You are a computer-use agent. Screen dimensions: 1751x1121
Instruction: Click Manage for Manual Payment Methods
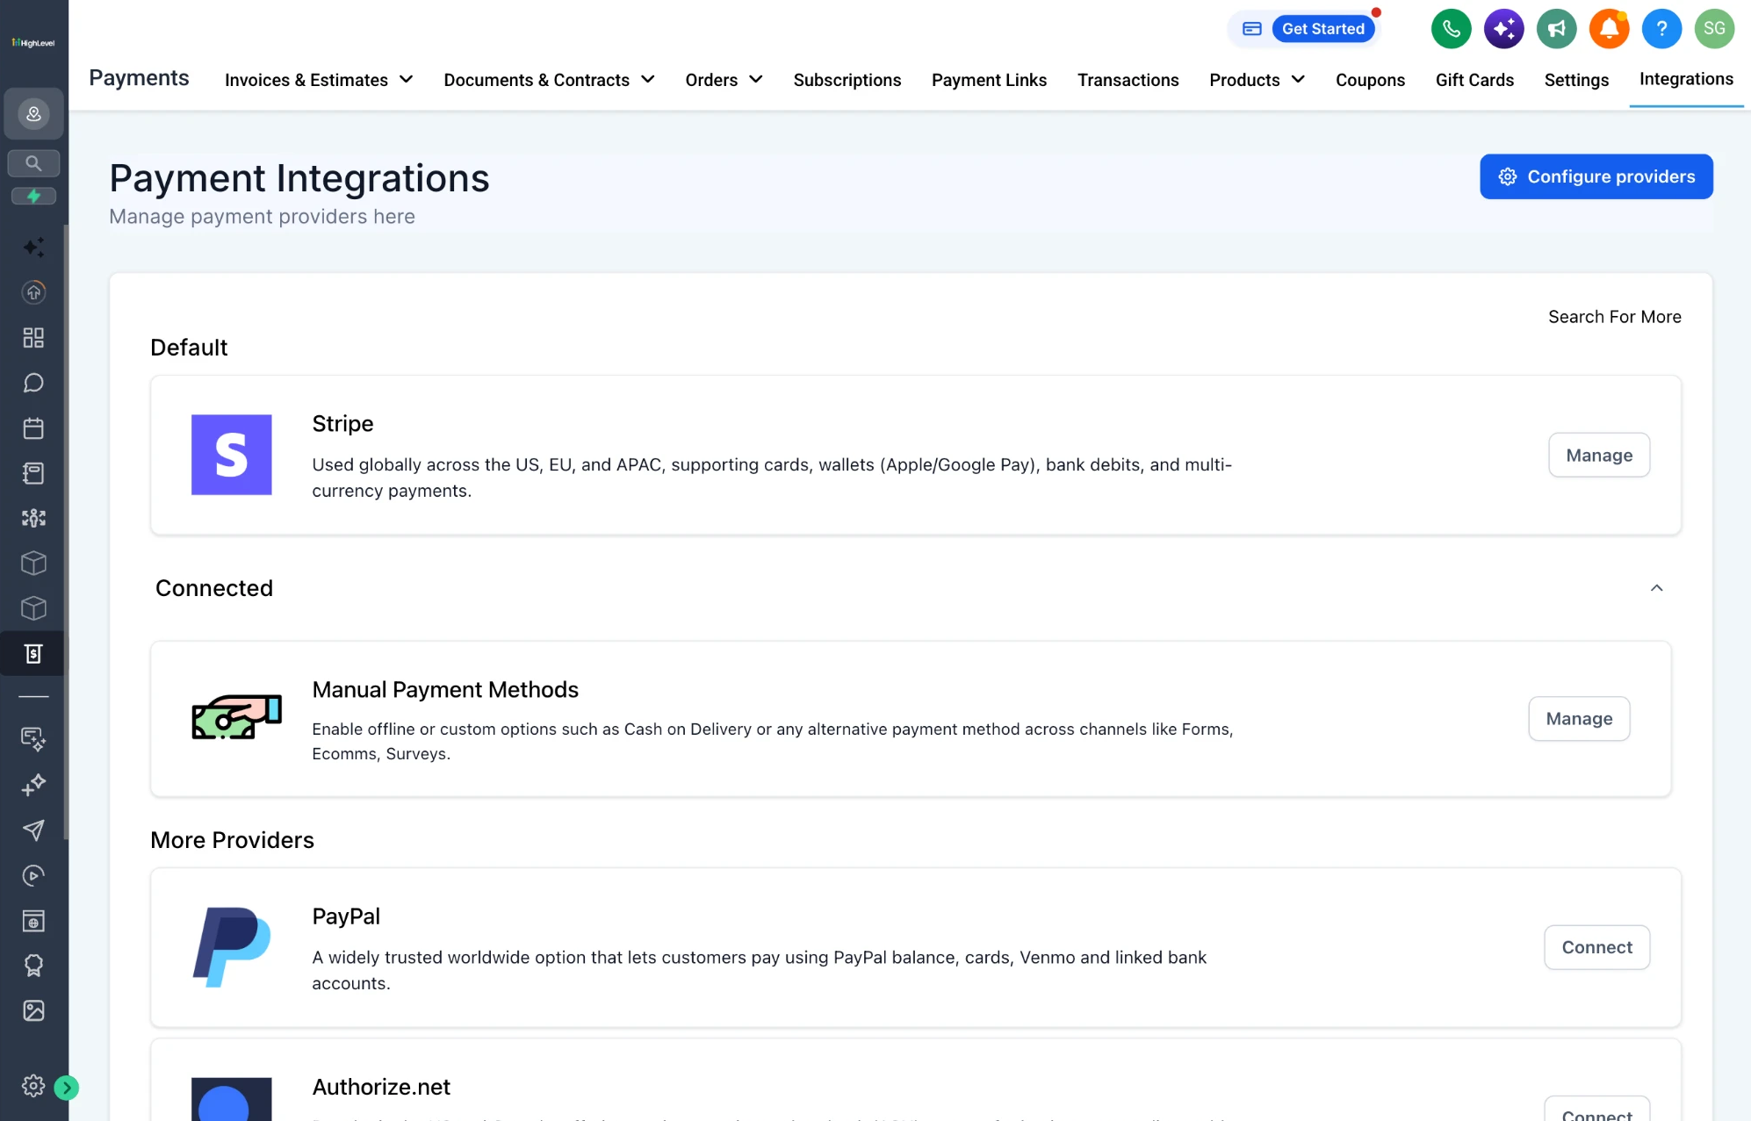coord(1578,719)
